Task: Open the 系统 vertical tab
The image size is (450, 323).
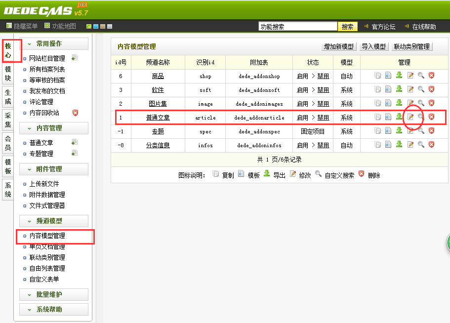Action: [8, 190]
